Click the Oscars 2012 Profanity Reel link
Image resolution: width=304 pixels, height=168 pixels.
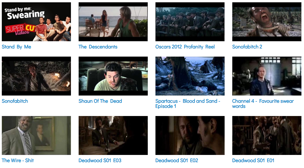[185, 47]
